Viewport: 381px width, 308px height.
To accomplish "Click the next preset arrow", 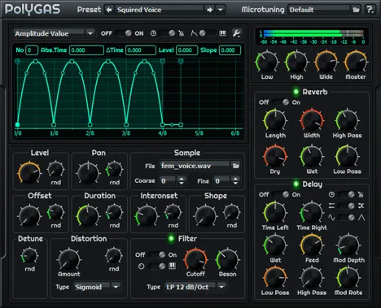I will [210, 10].
